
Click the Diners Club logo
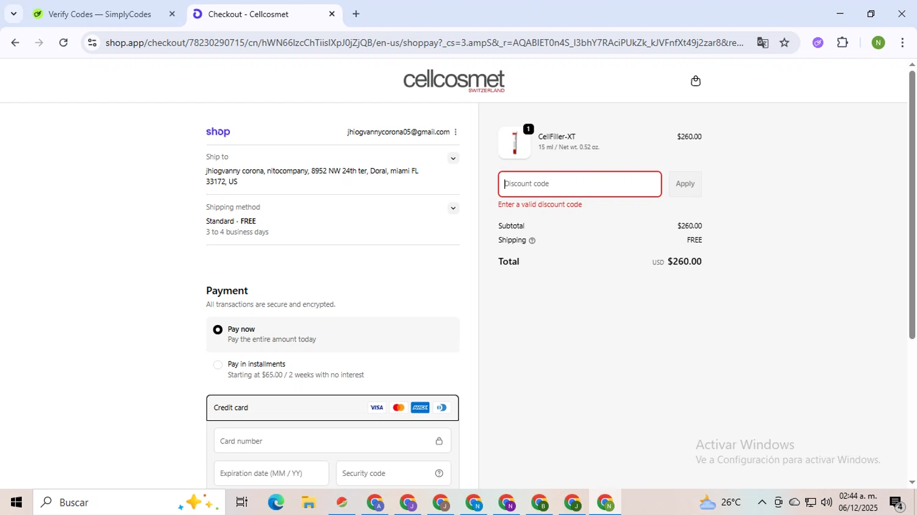[x=441, y=407]
